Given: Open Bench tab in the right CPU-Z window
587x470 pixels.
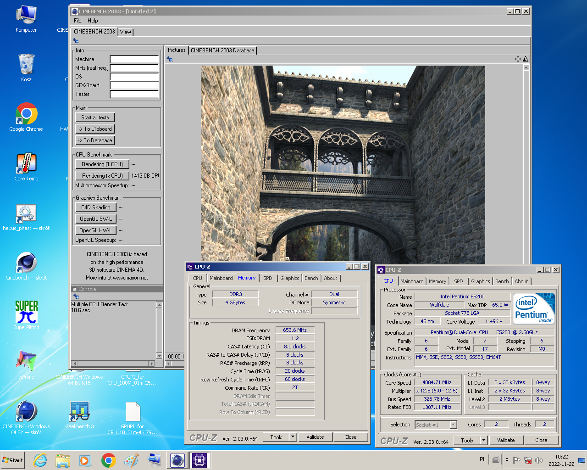Looking at the screenshot, I should 502,281.
